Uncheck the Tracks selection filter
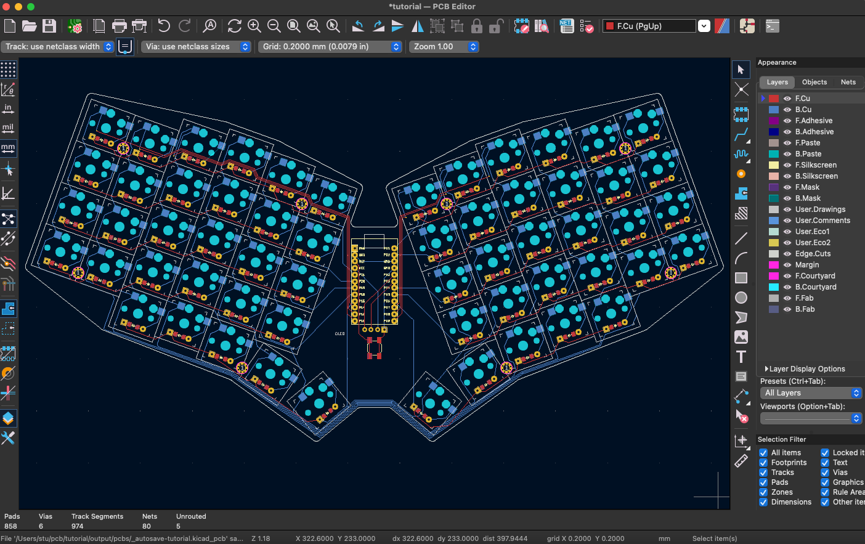The width and height of the screenshot is (865, 544). point(763,473)
